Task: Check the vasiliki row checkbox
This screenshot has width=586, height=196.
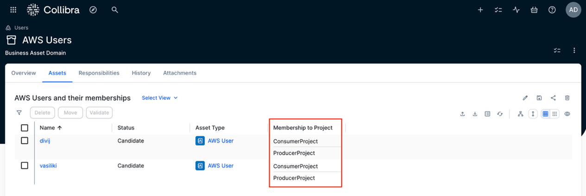Action: pyautogui.click(x=25, y=165)
